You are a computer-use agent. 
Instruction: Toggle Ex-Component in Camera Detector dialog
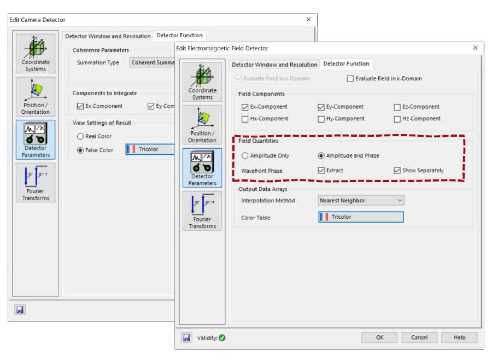(x=80, y=106)
